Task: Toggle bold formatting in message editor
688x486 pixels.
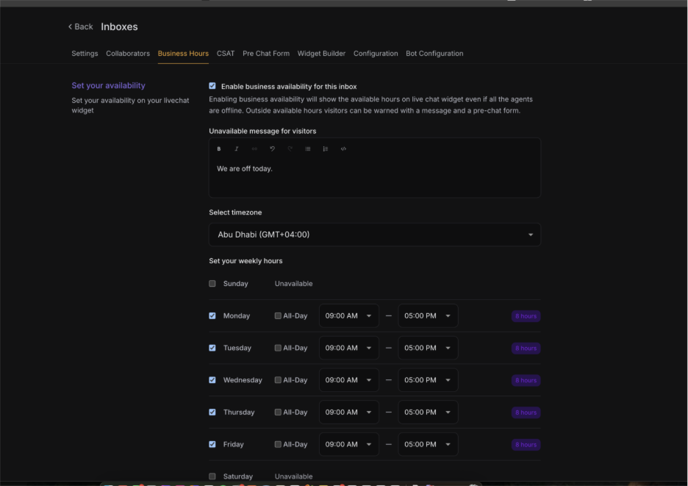Action: 219,149
